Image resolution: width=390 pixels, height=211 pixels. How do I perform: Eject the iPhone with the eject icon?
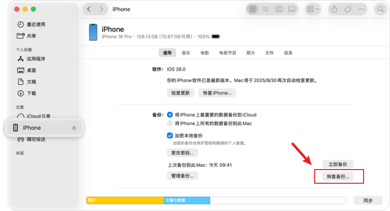74,128
